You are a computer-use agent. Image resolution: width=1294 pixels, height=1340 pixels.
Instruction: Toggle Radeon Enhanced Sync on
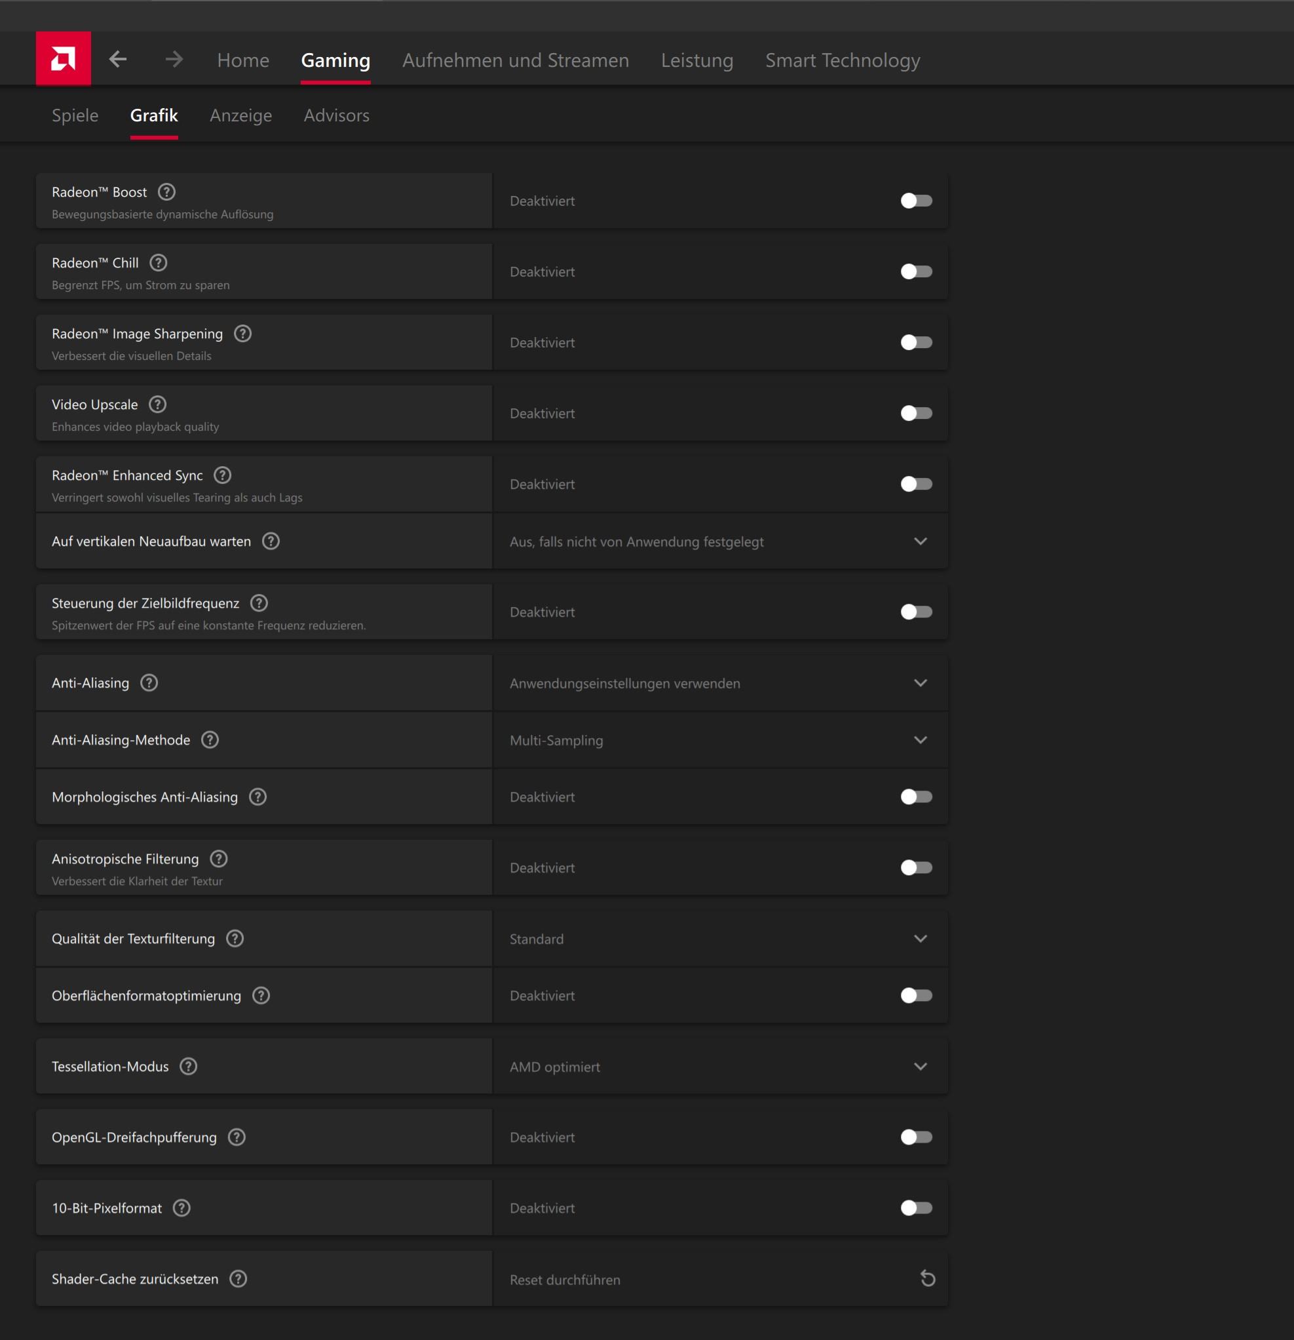point(916,484)
